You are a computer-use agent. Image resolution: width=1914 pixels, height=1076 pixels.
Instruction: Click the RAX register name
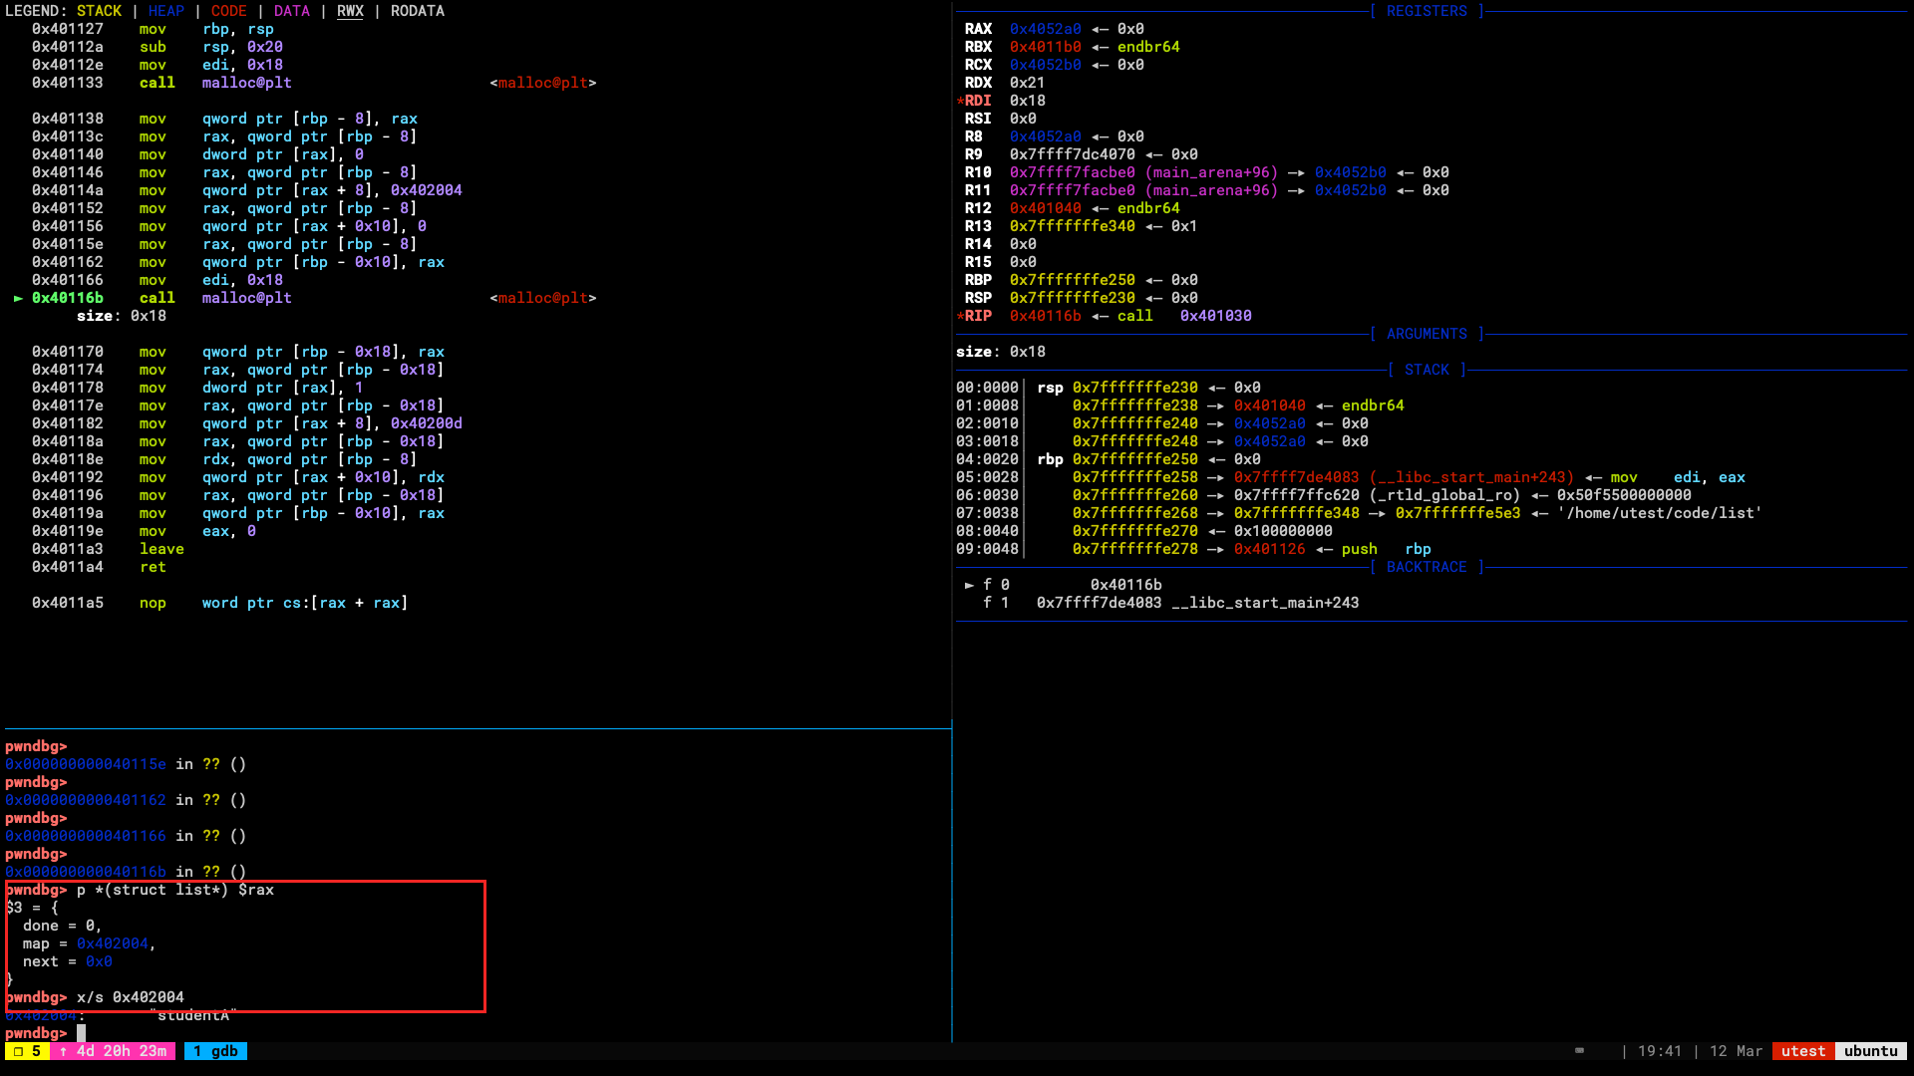(978, 29)
